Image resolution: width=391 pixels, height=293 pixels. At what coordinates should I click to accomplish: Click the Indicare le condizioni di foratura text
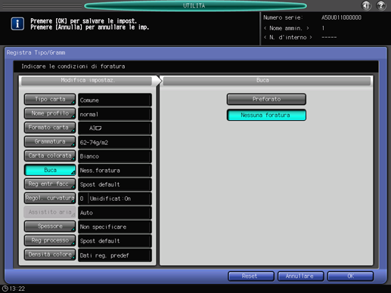(73, 66)
